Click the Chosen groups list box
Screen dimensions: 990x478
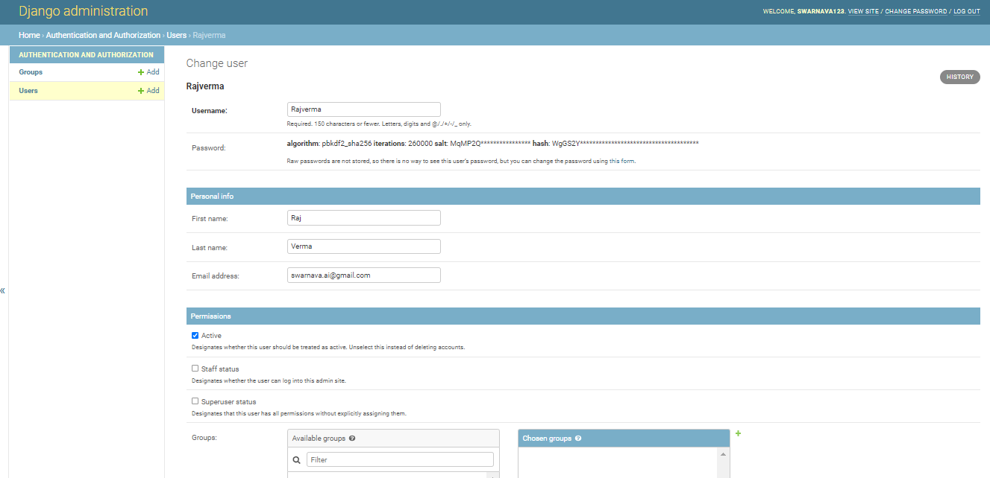[x=618, y=463]
